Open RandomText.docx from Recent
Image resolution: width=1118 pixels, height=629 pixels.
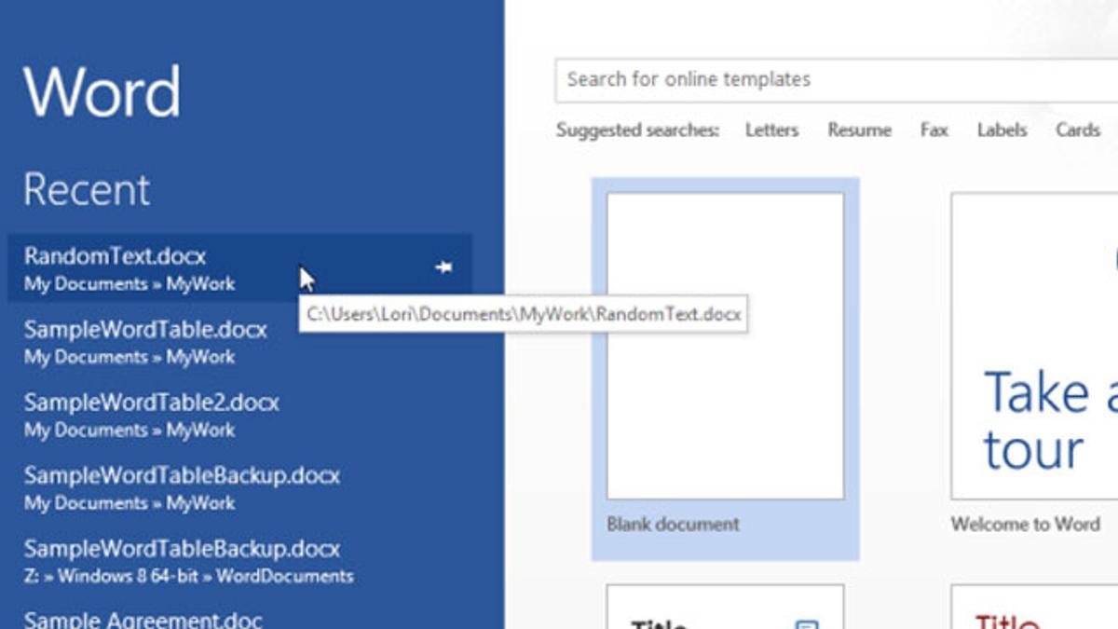click(239, 268)
